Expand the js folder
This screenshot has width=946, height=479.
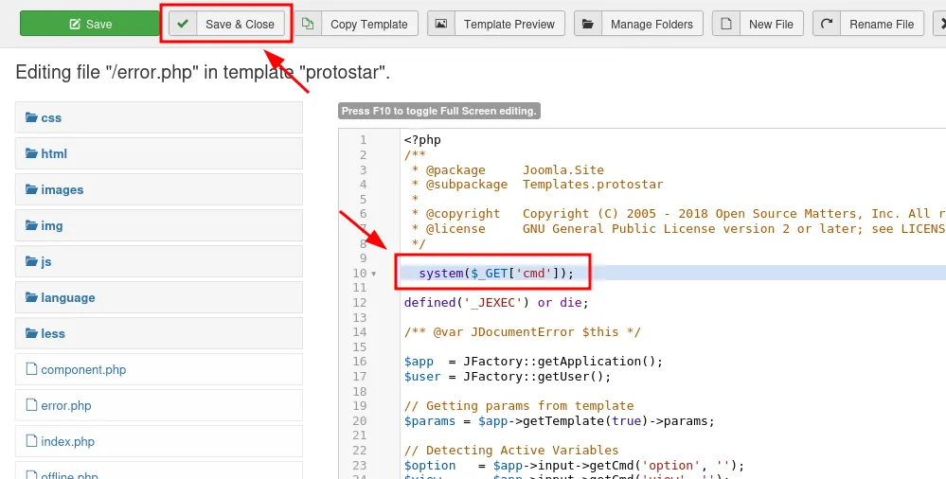159,261
